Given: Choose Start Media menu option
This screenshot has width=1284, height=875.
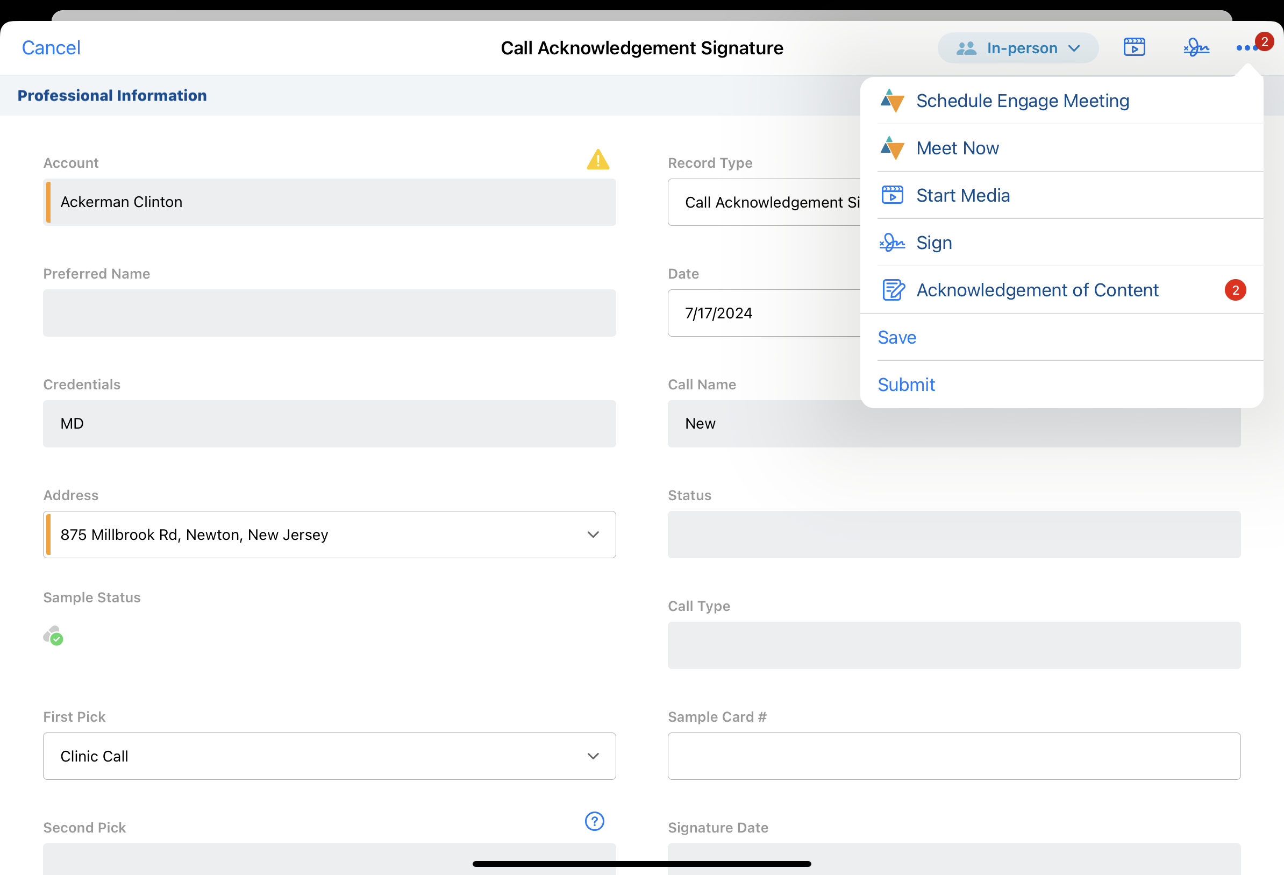Looking at the screenshot, I should [x=962, y=196].
